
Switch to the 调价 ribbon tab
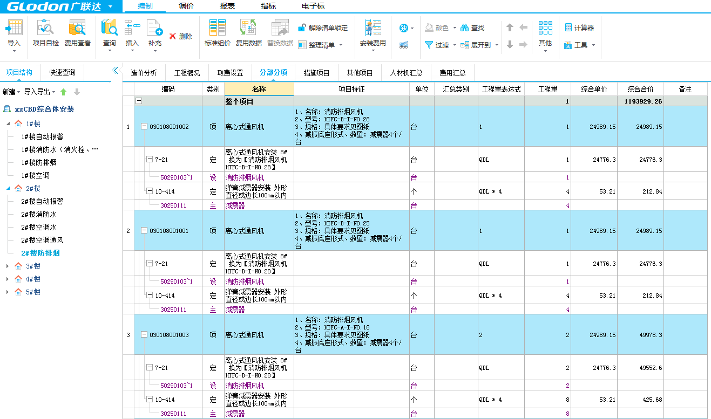tap(186, 6)
